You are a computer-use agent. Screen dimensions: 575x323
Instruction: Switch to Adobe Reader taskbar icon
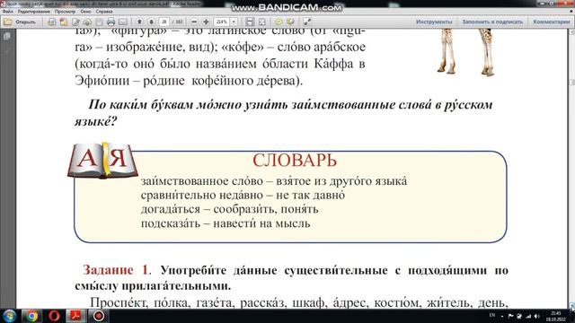click(x=75, y=316)
